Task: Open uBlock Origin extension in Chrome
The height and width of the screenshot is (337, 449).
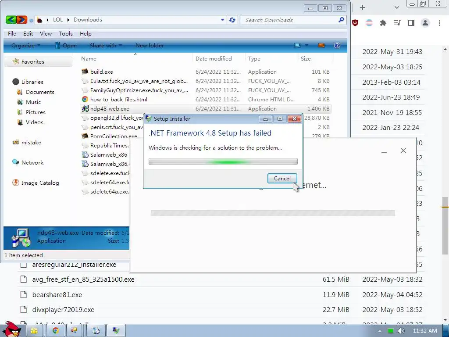Action: pyautogui.click(x=355, y=23)
